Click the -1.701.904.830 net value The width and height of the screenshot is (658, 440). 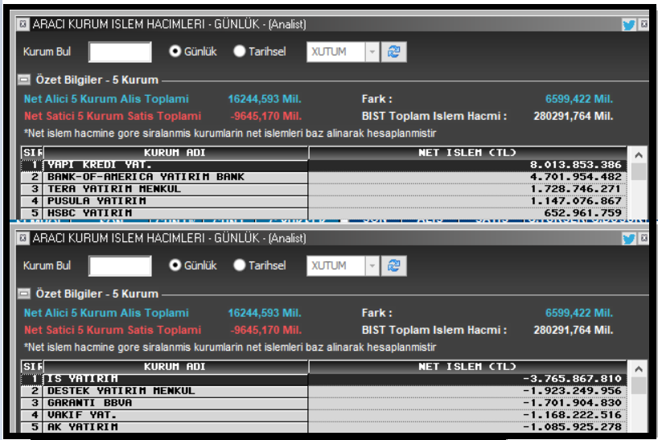click(x=572, y=403)
